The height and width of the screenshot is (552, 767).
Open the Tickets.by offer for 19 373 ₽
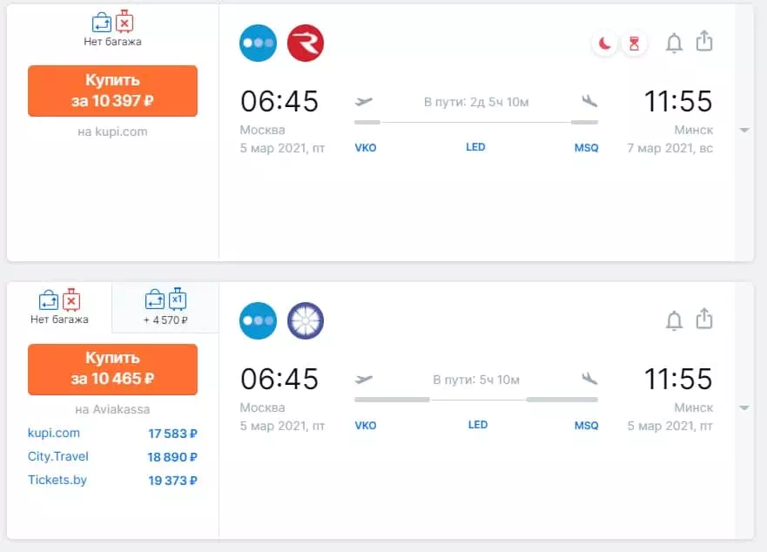point(112,480)
